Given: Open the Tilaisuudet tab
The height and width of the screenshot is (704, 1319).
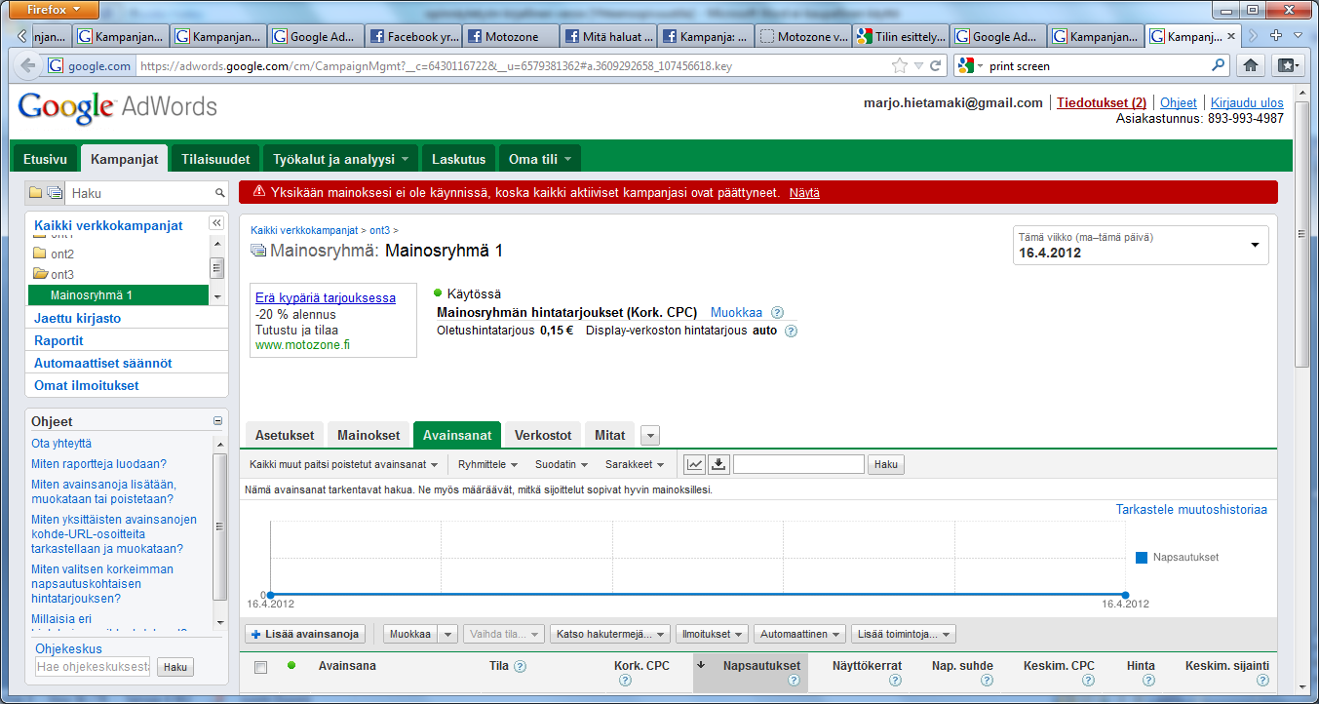Looking at the screenshot, I should 214,159.
